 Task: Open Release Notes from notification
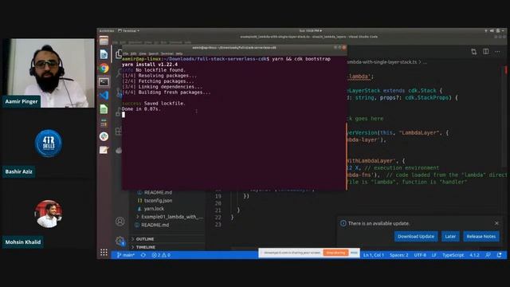pos(481,236)
